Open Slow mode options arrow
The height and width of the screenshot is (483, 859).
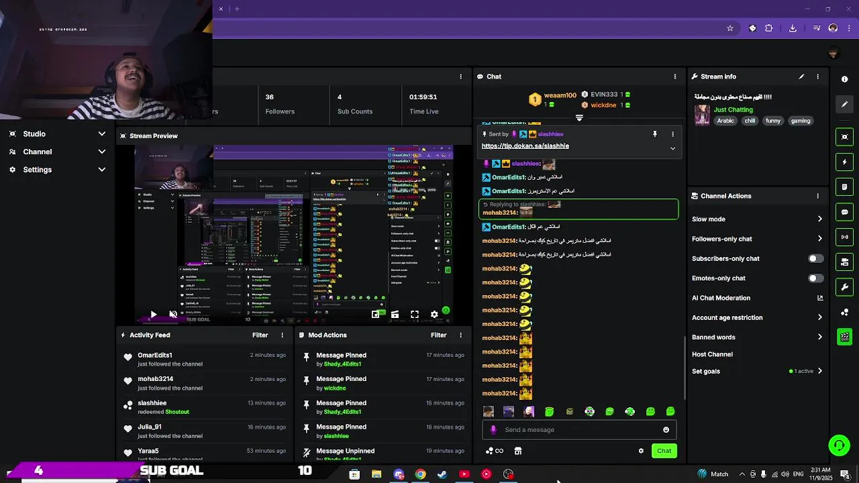[x=819, y=219]
